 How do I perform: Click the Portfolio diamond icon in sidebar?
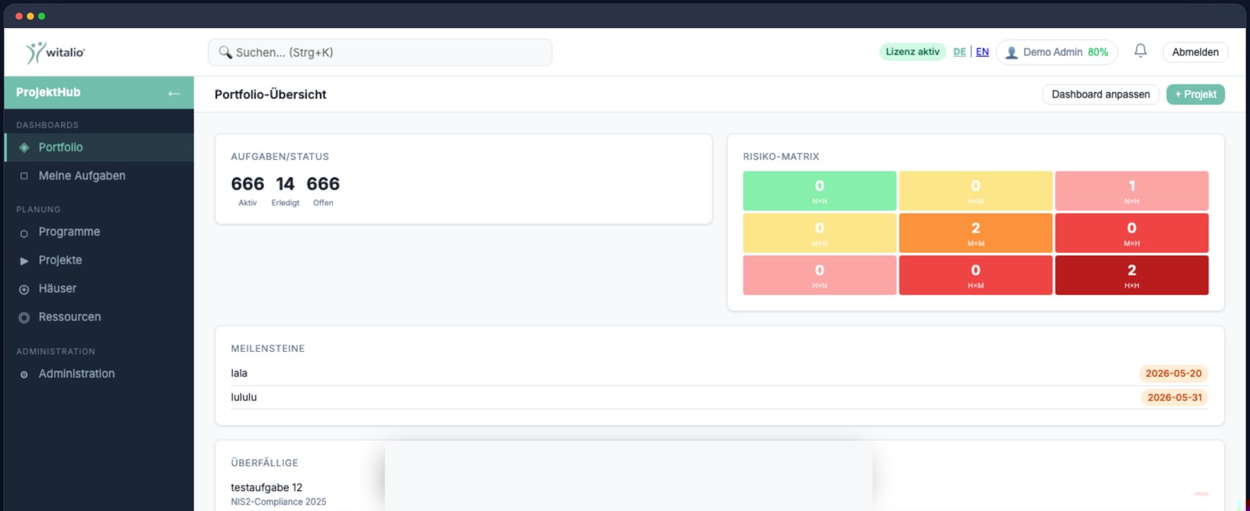[x=24, y=147]
